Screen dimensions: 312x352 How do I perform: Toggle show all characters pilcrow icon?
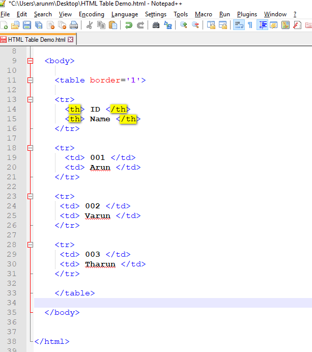pyautogui.click(x=250, y=25)
